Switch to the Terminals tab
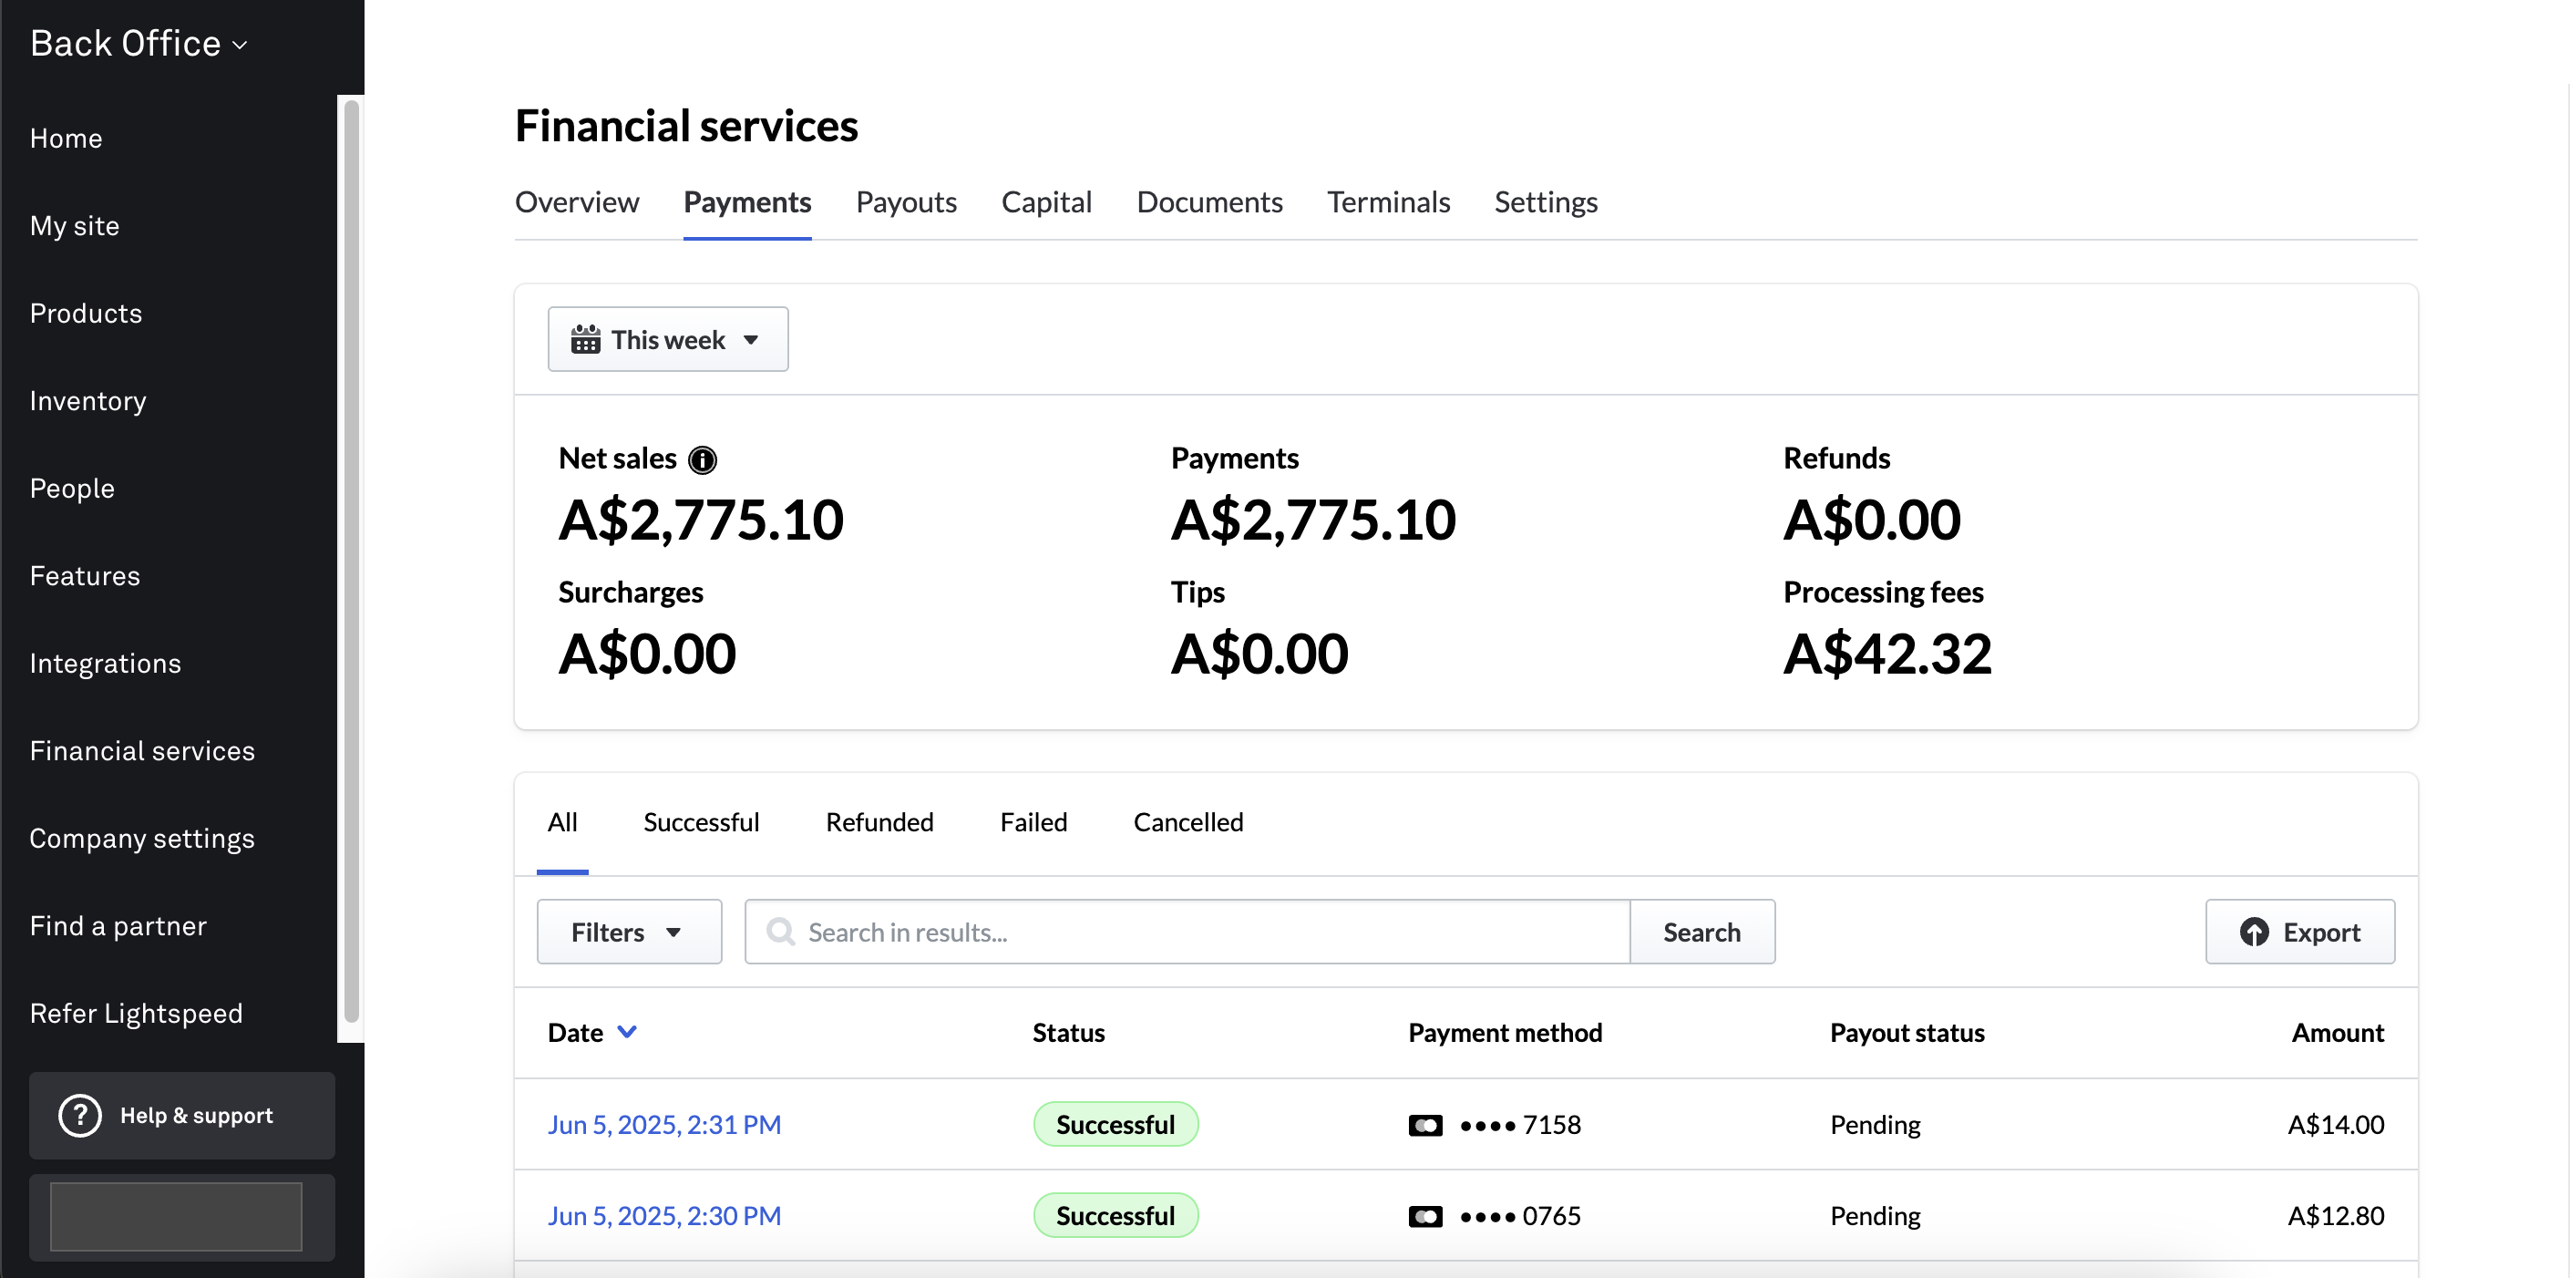Image resolution: width=2570 pixels, height=1278 pixels. [x=1388, y=202]
